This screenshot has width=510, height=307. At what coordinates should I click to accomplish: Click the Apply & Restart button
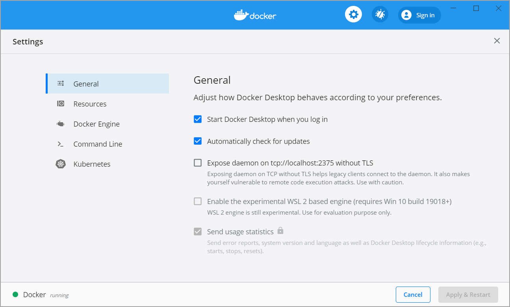tap(468, 294)
